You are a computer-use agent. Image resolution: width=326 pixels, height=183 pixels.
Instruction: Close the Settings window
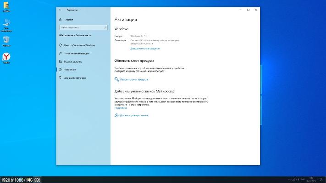click(x=256, y=10)
